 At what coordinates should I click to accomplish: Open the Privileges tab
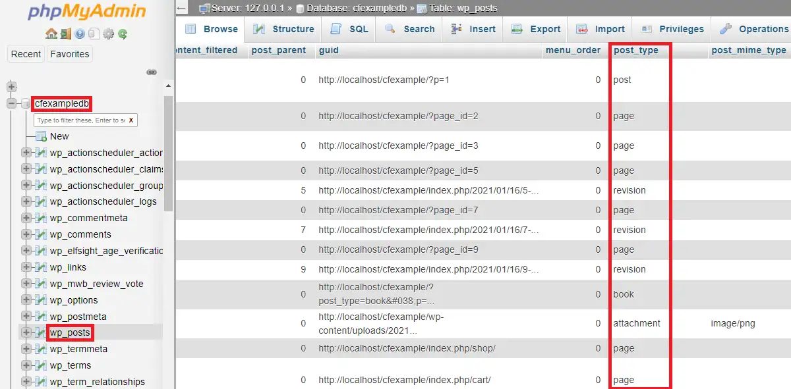coord(672,29)
